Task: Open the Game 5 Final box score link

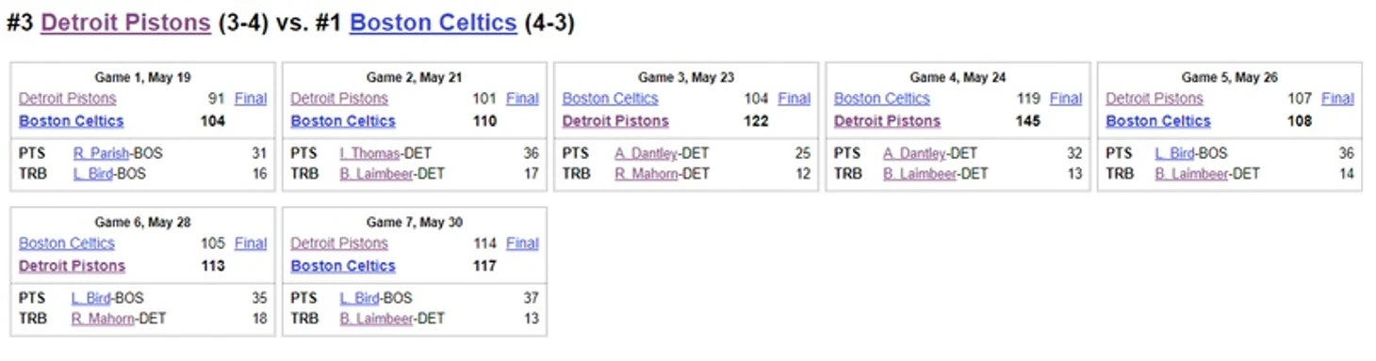Action: (x=1337, y=99)
